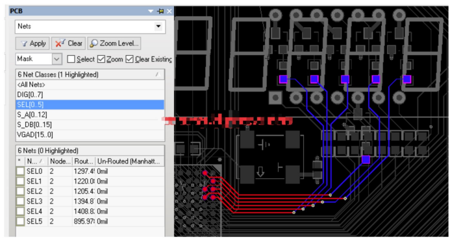The image size is (450, 238).
Task: Sort by the Net Classes header
Action: tap(90, 75)
